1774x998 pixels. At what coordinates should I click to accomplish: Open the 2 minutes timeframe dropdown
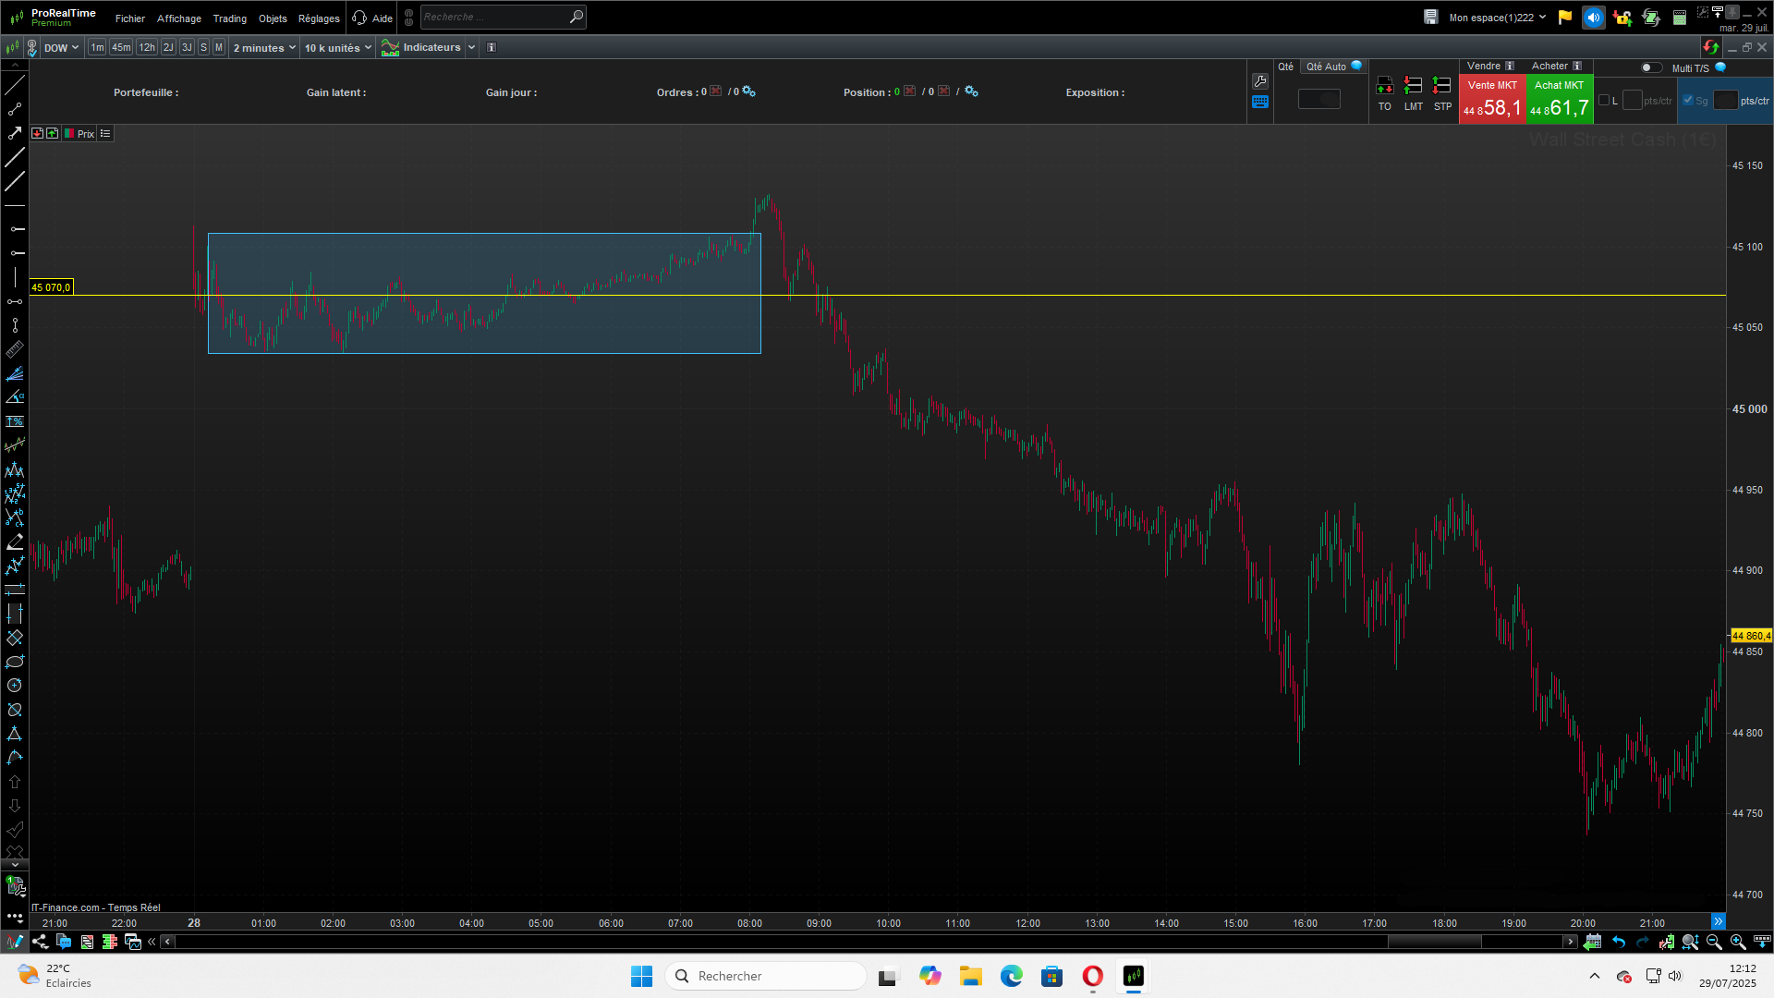click(x=264, y=48)
